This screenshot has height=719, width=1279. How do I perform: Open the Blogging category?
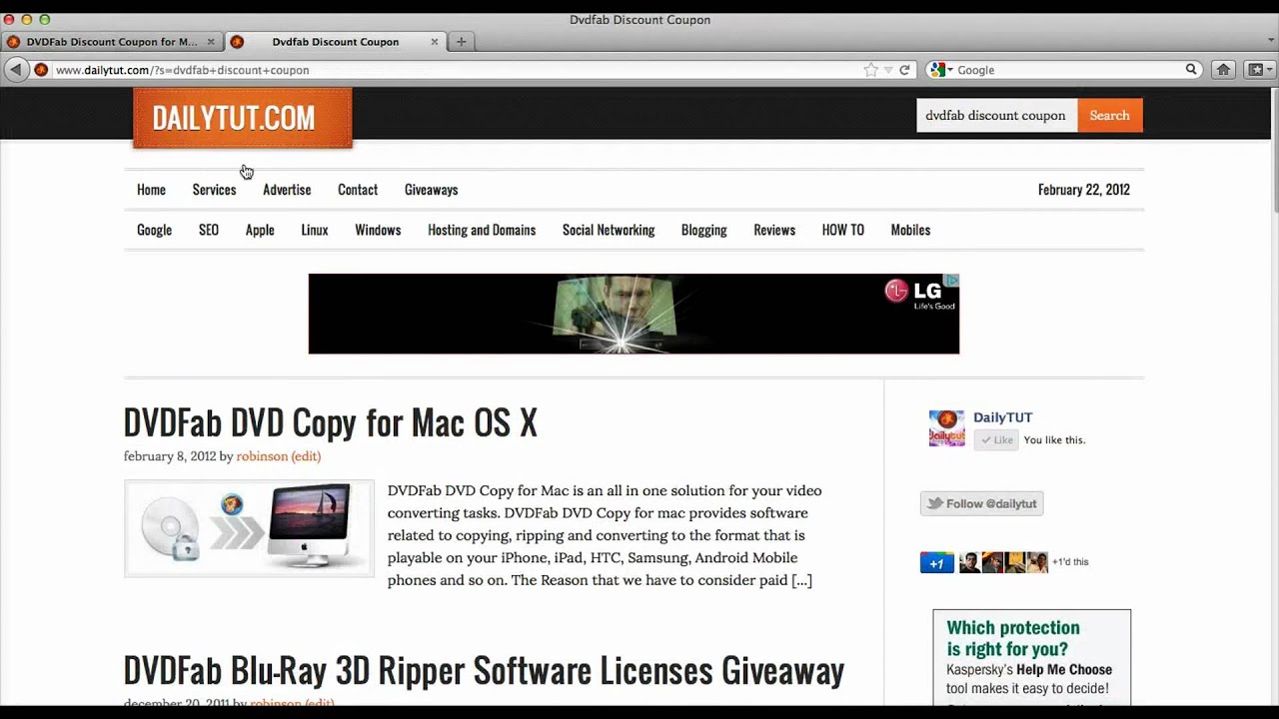pyautogui.click(x=704, y=230)
